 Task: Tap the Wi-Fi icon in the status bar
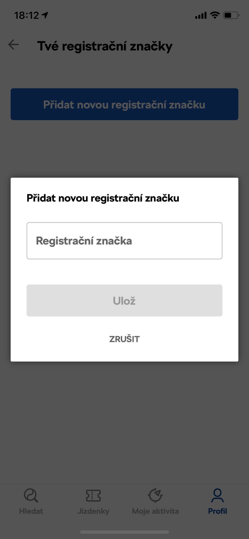[215, 15]
